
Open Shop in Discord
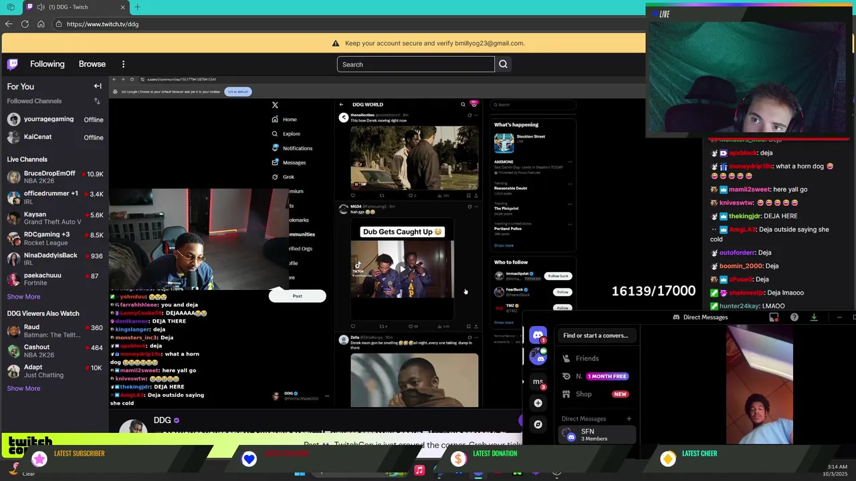coord(597,394)
